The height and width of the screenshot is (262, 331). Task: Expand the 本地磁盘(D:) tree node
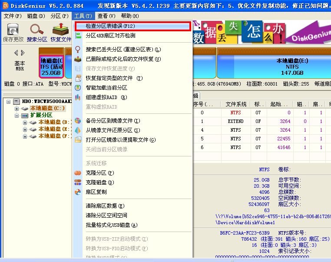click(x=25, y=123)
